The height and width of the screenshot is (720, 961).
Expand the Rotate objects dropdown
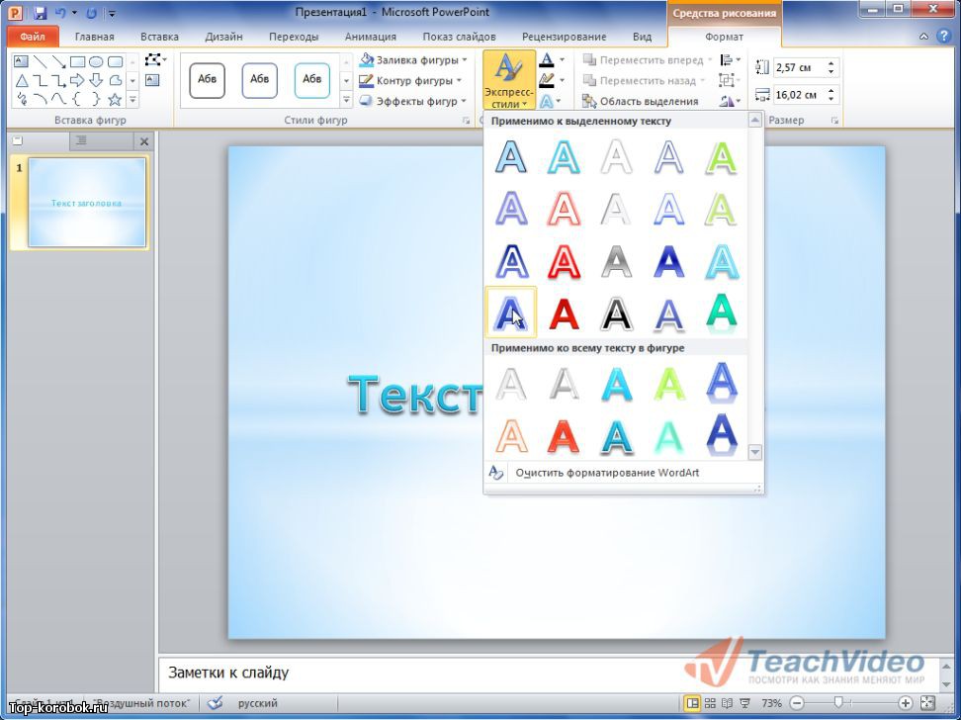[731, 101]
